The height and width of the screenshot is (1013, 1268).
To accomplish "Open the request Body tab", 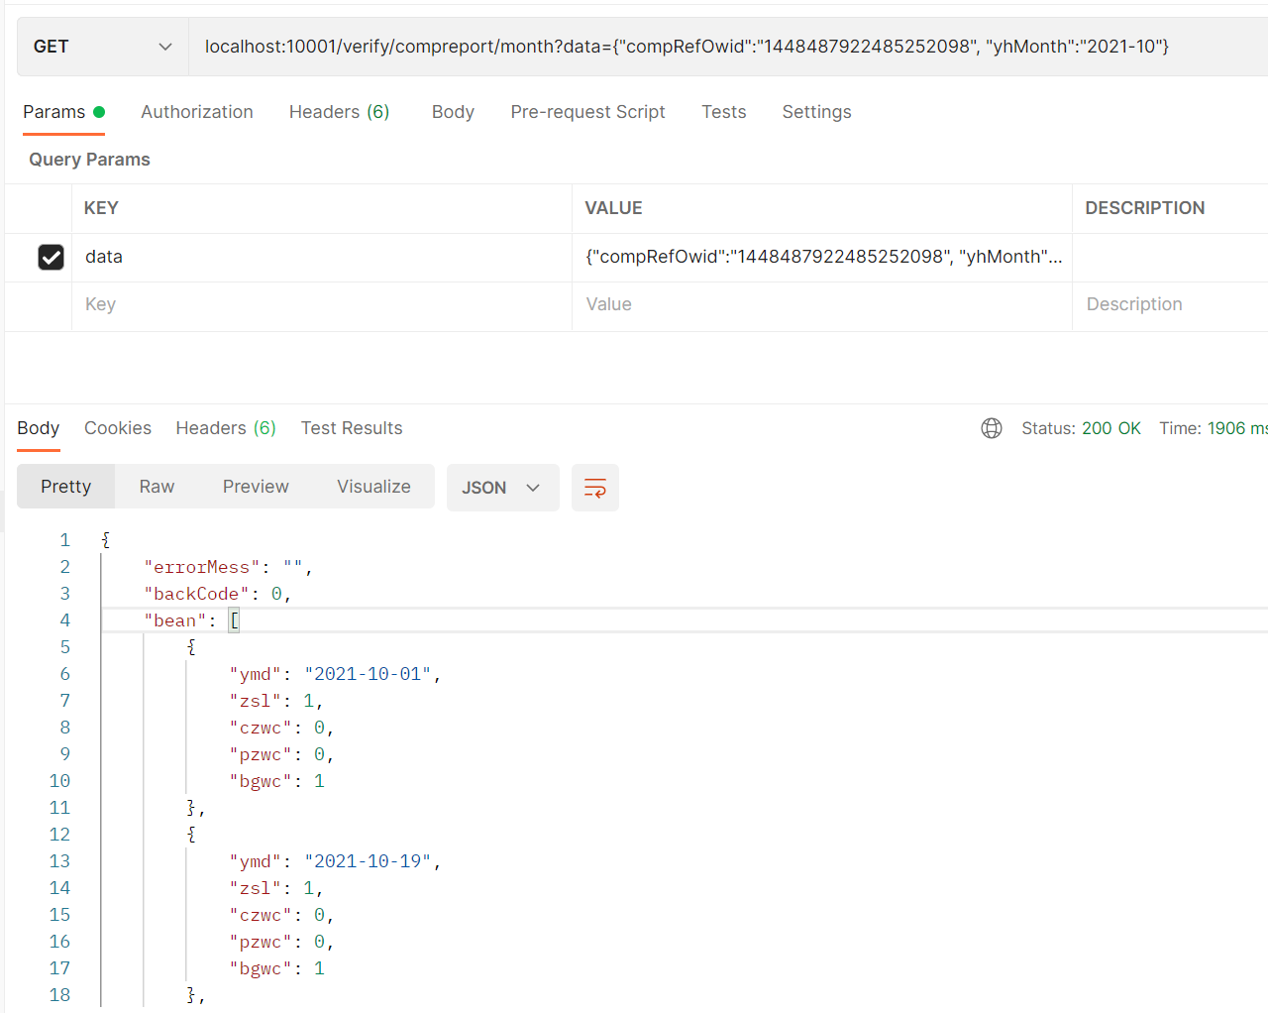I will coord(453,112).
